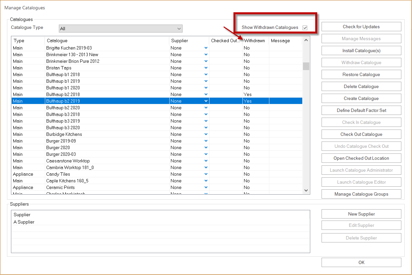Viewport: 412px width, 275px height.
Task: Click the New Supplier button
Action: [x=361, y=214]
